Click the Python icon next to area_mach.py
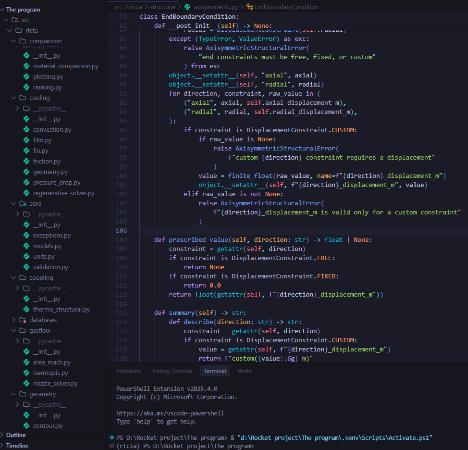 click(x=26, y=362)
